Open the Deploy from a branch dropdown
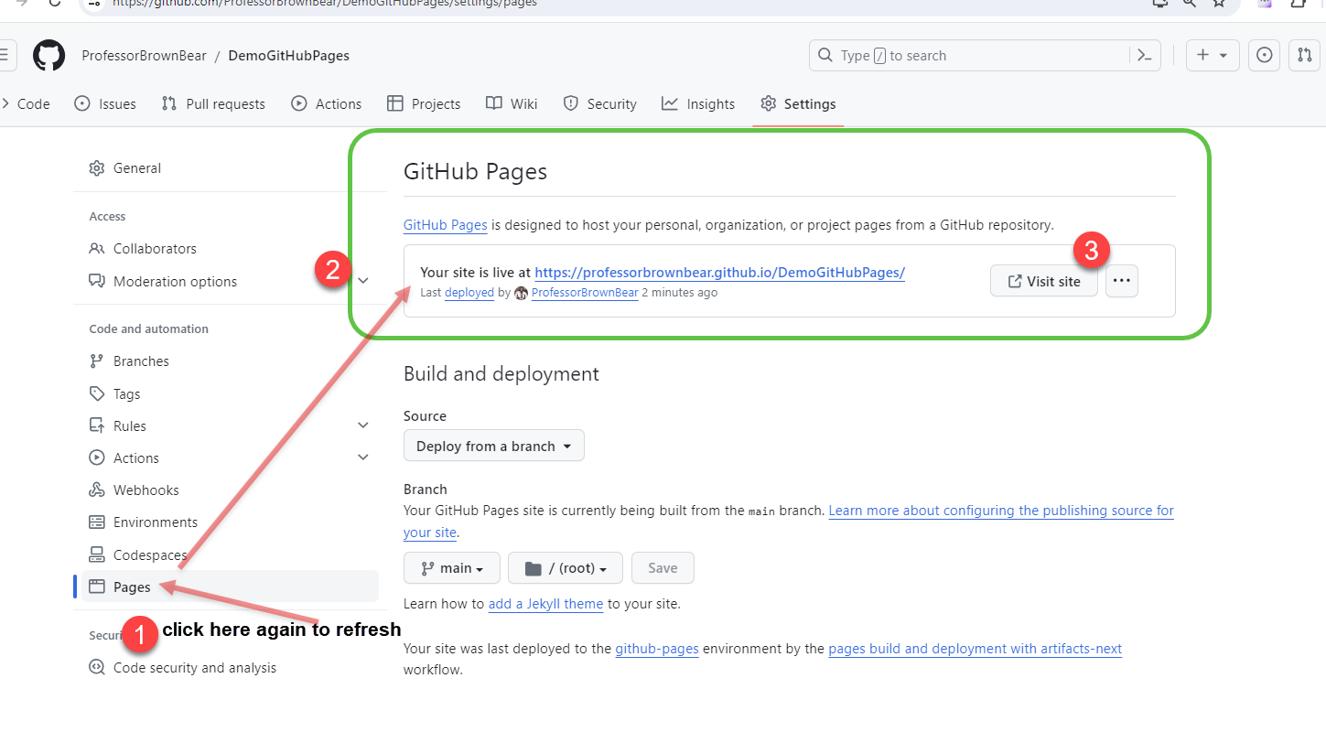 point(493,446)
